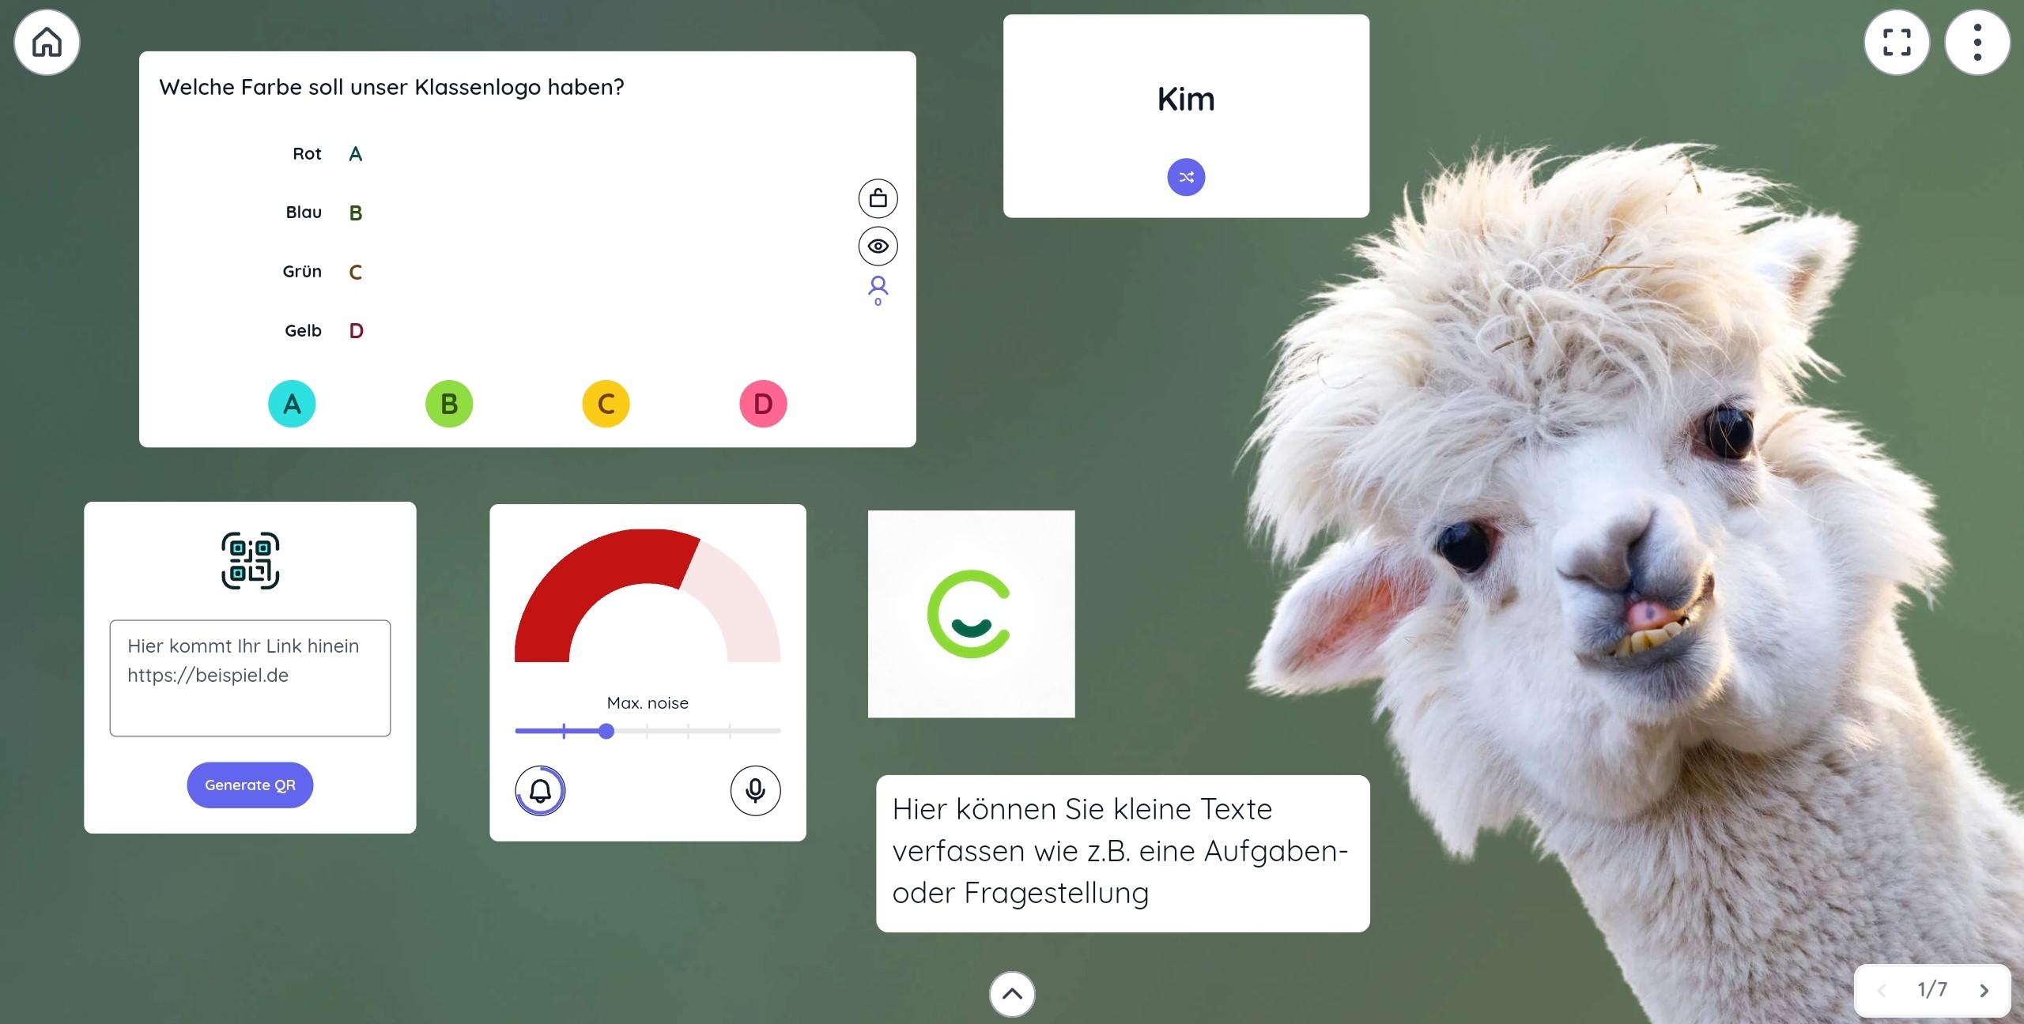Select answer option D Gelb

point(762,404)
